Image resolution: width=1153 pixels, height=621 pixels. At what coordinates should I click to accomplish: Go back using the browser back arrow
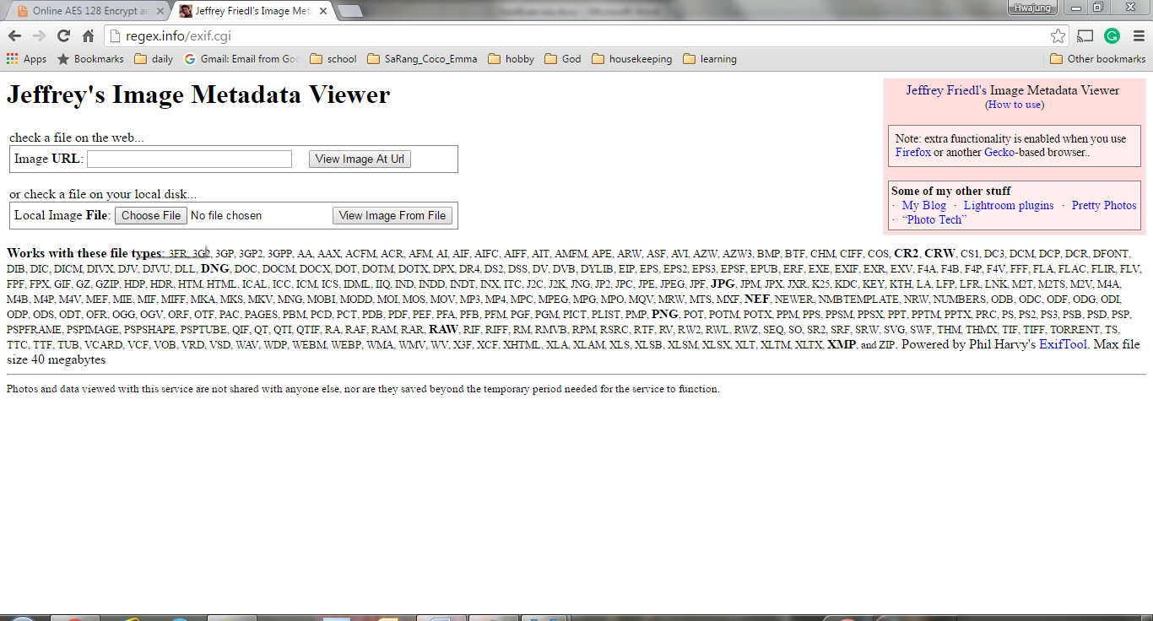tap(14, 35)
